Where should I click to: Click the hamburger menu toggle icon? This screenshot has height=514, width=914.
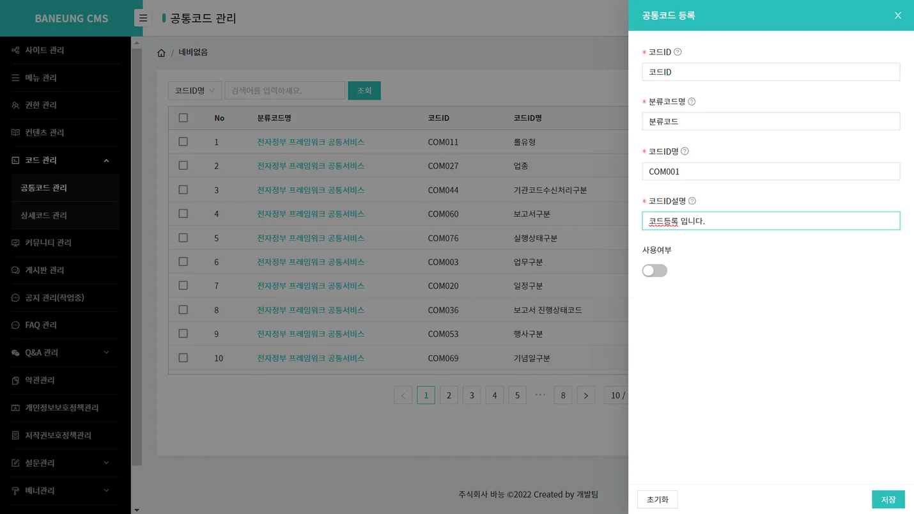click(x=143, y=18)
